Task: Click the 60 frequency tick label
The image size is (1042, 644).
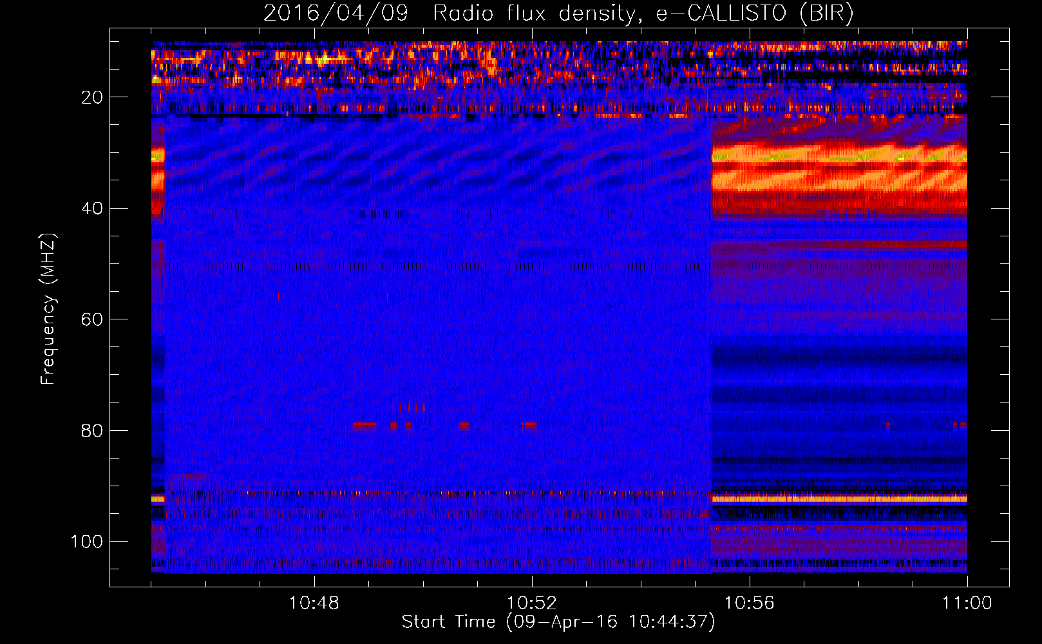Action: tap(93, 319)
